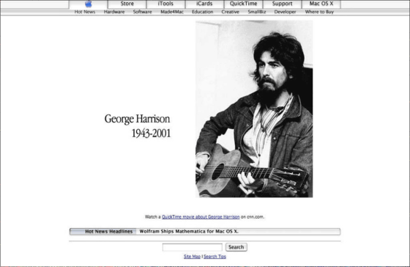Open the Mac OS X tab
Image resolution: width=410 pixels, height=267 pixels.
point(321,4)
